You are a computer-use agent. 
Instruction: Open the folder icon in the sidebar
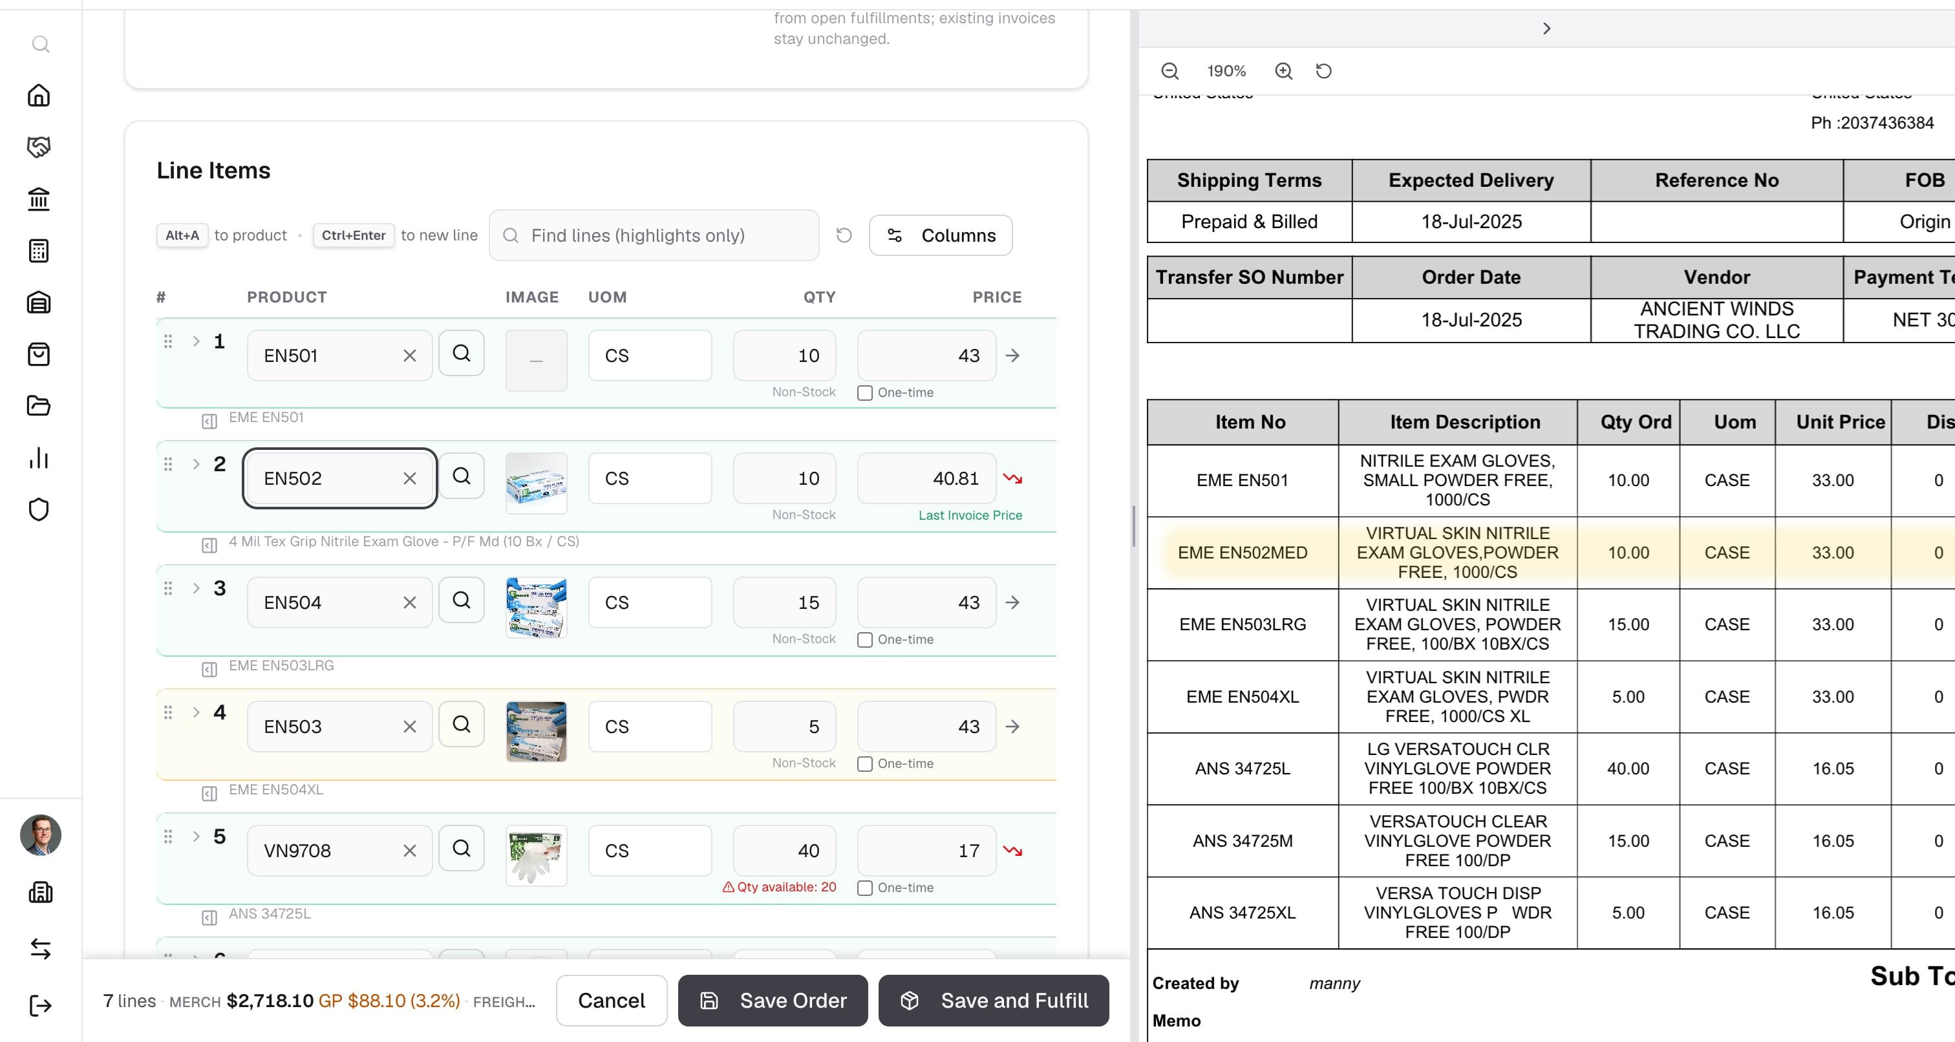click(39, 406)
